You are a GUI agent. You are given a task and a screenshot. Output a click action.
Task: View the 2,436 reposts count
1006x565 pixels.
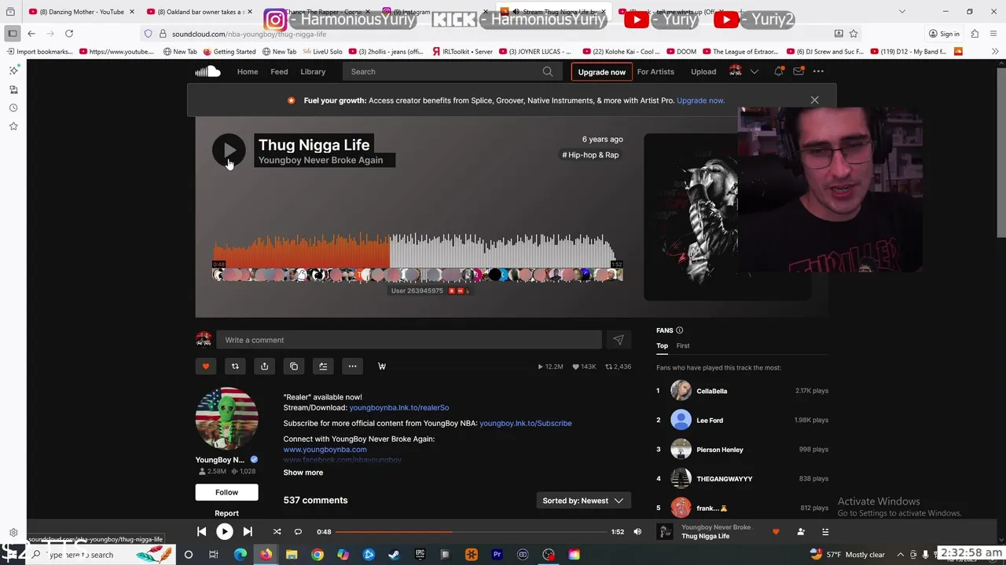point(618,366)
